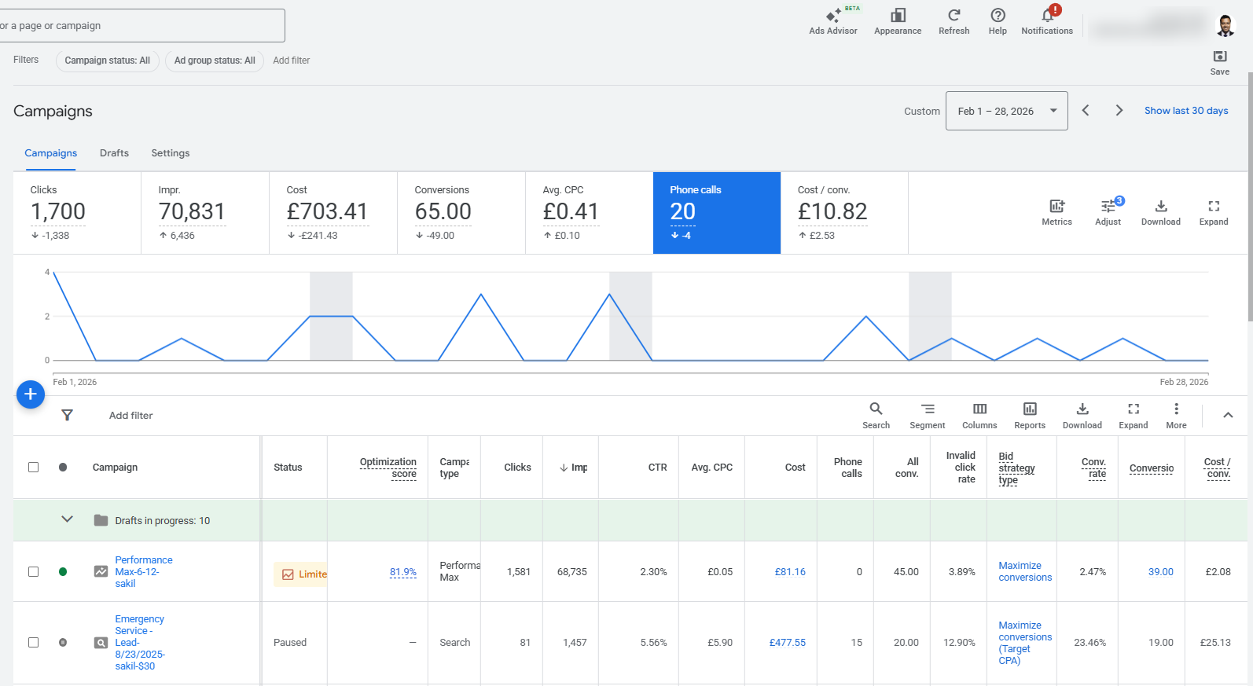Go to next date range
Viewport: 1253px width, 686px height.
pos(1119,111)
